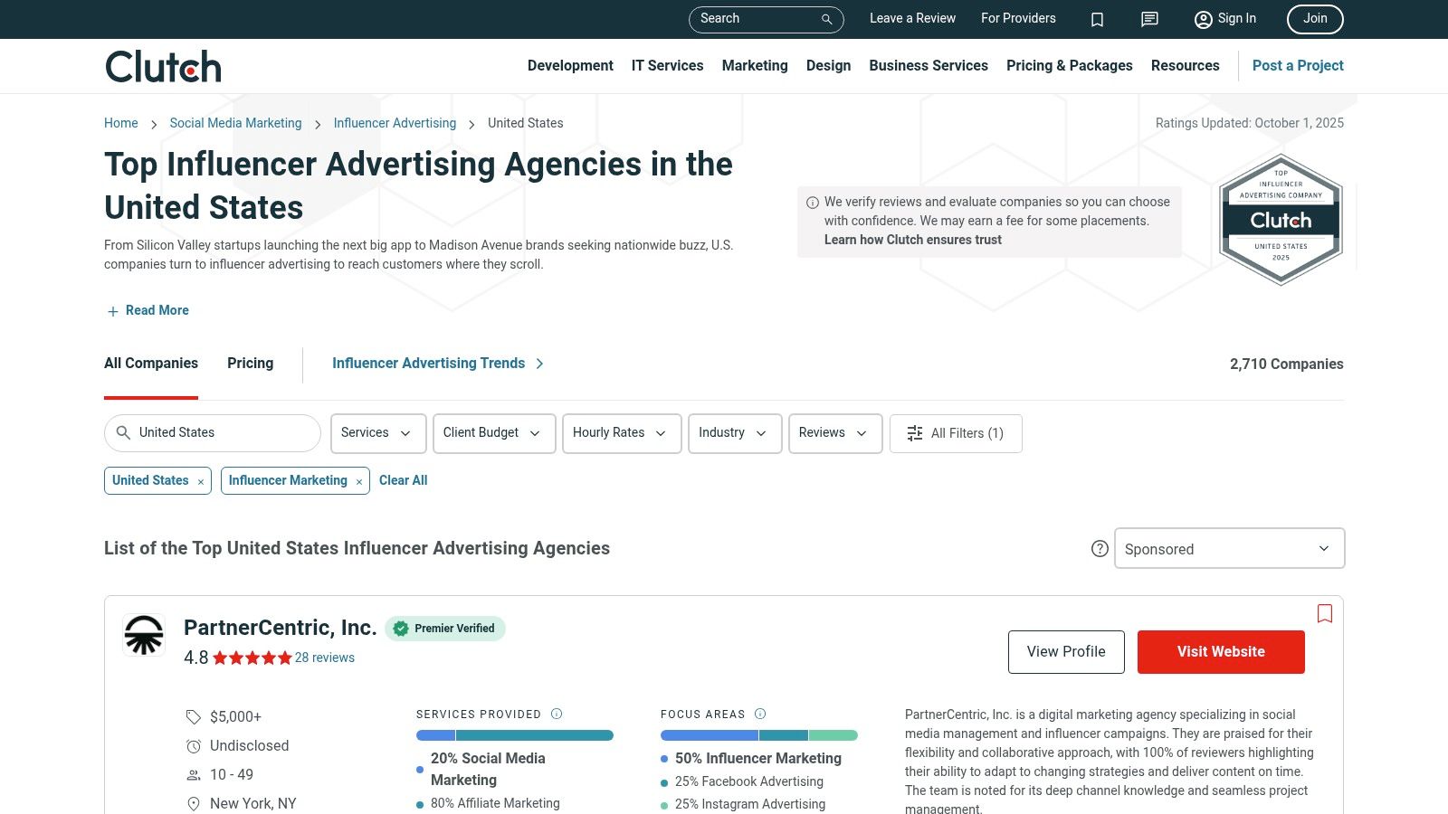Open the Sponsored sort dropdown
Image resolution: width=1448 pixels, height=814 pixels.
coord(1229,549)
